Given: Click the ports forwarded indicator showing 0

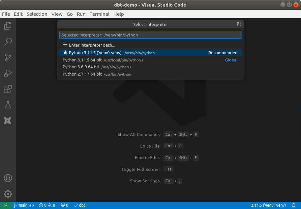Looking at the screenshot, I should click(65, 205).
